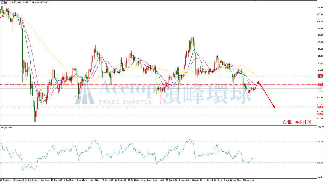Select the upper red support price label
Viewport: 326px width, 183px height.
[x=320, y=107]
